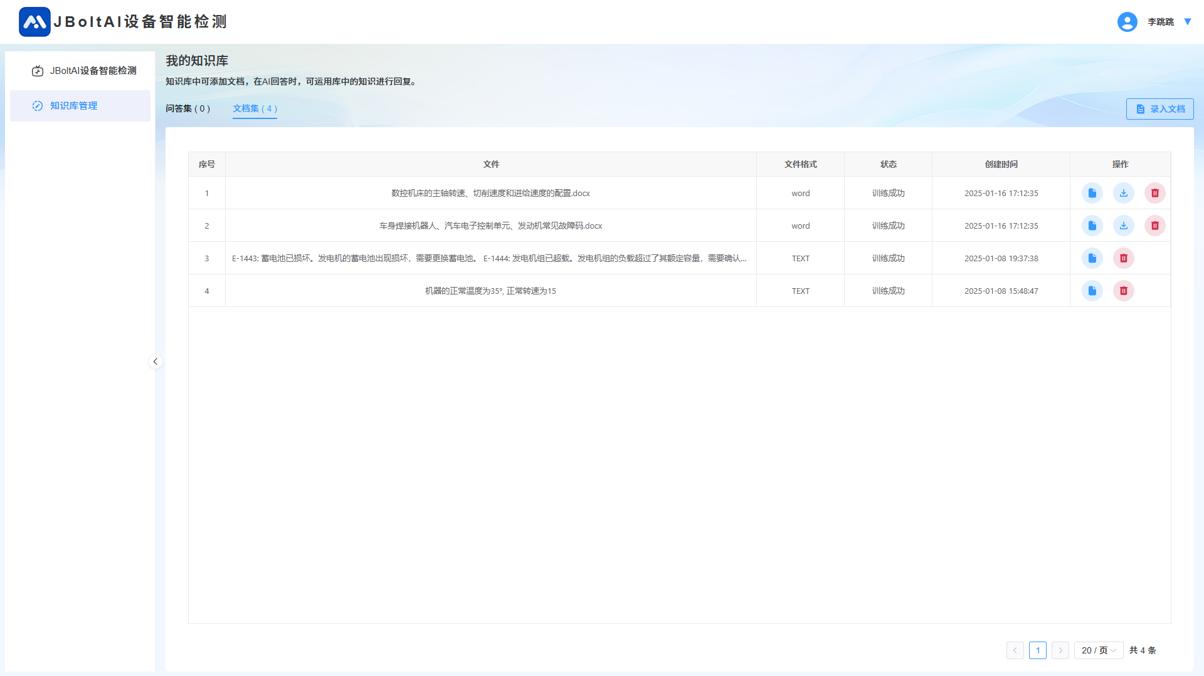Click 训练成功 status in row 1
This screenshot has height=676, width=1204.
[x=888, y=193]
